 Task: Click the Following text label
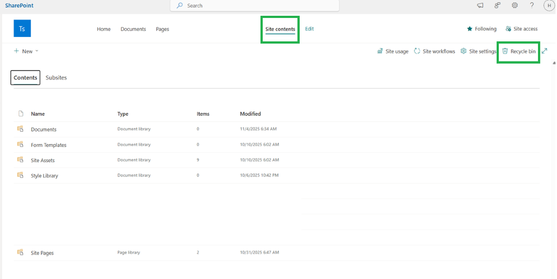(486, 29)
